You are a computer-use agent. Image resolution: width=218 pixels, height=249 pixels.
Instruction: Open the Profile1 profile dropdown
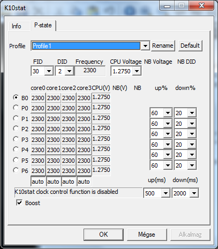(145, 46)
